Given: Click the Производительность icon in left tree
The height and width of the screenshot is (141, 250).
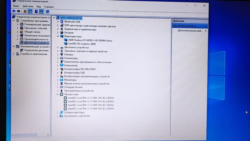Looking at the screenshot, I should tap(22, 39).
